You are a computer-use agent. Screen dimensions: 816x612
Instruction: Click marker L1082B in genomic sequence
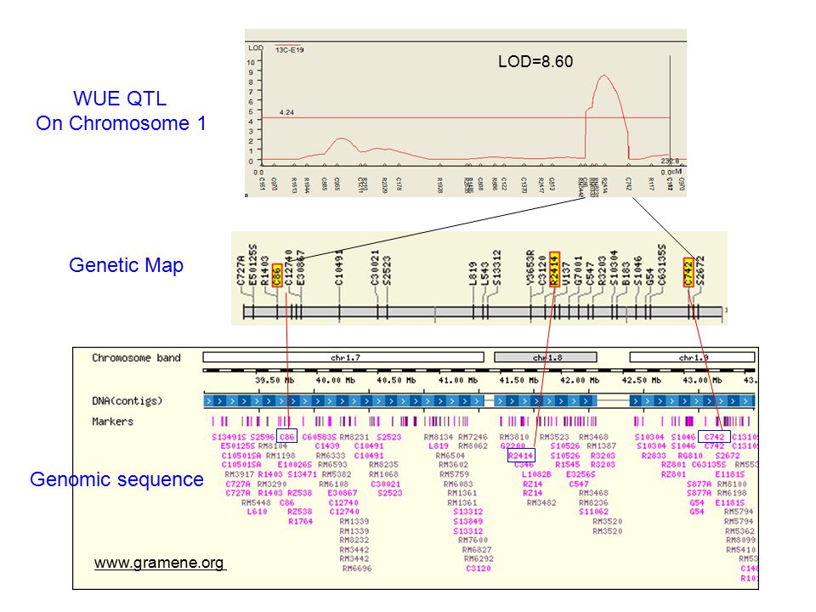coord(536,474)
